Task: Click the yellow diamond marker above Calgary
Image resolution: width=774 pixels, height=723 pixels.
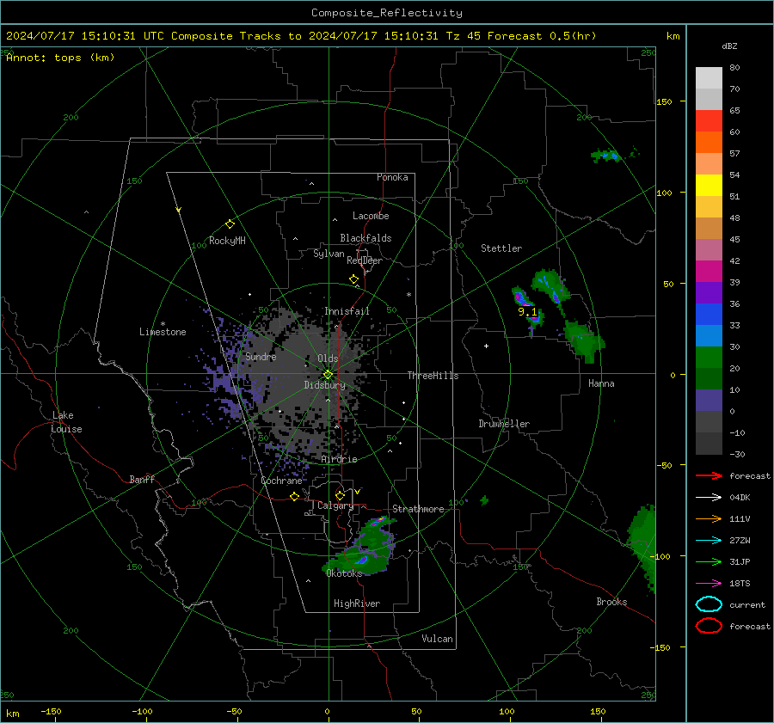Action: point(340,495)
